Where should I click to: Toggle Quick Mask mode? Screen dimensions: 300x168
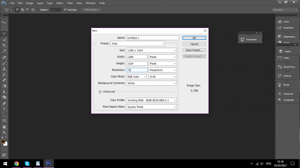tap(4, 149)
